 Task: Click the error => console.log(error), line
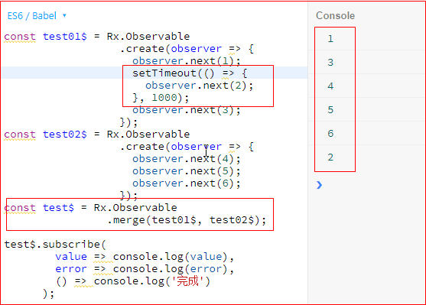145,269
